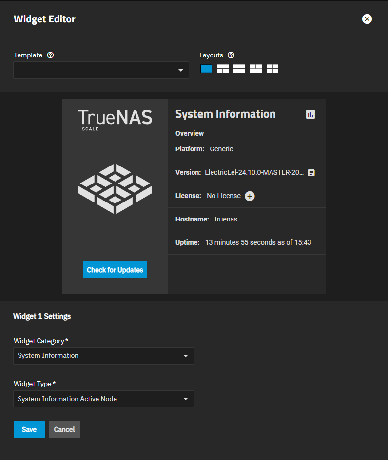Cancel the widget editing
The width and height of the screenshot is (388, 460).
(64, 429)
